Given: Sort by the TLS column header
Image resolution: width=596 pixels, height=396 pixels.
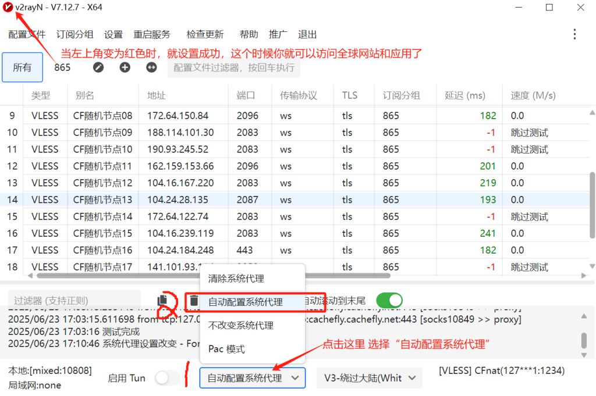Looking at the screenshot, I should pyautogui.click(x=354, y=95).
